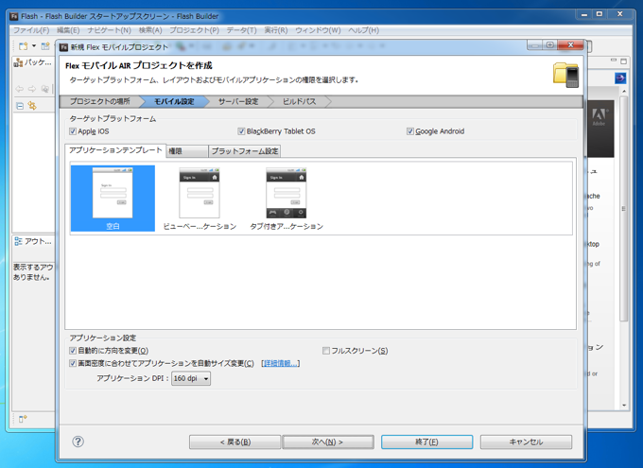
Task: Click the Link with Editor icon
Action: [x=32, y=106]
